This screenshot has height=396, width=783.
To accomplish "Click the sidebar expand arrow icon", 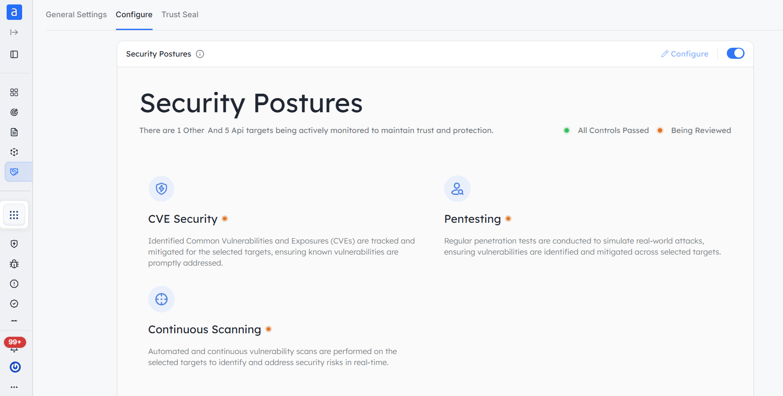I will point(14,32).
